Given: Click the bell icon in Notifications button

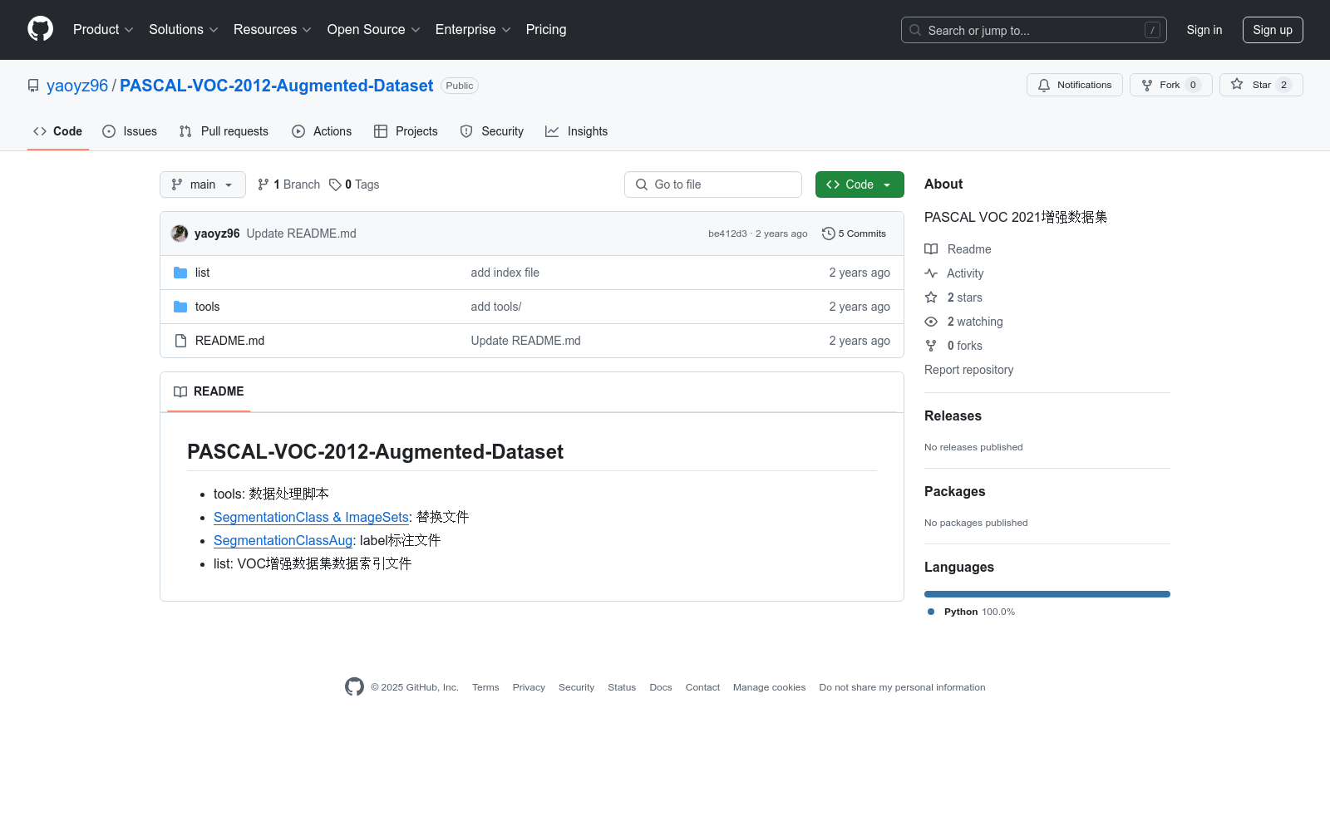Looking at the screenshot, I should (1044, 85).
